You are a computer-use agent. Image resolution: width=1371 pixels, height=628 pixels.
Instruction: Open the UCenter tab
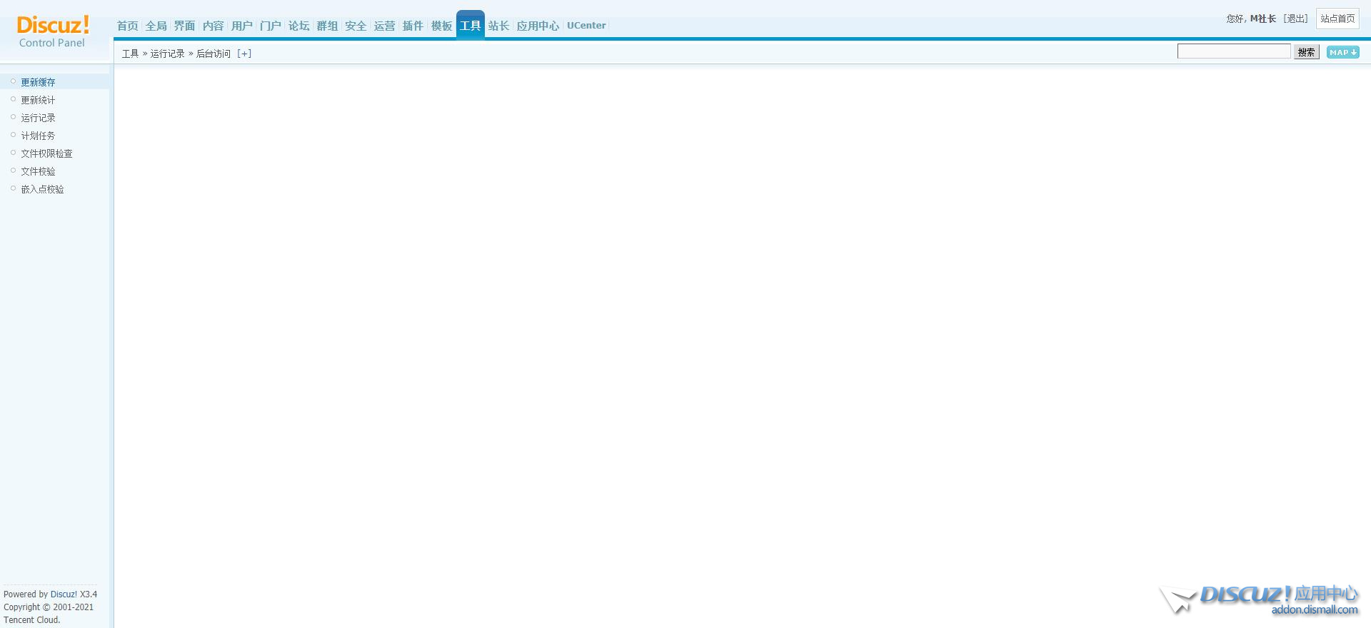(586, 26)
